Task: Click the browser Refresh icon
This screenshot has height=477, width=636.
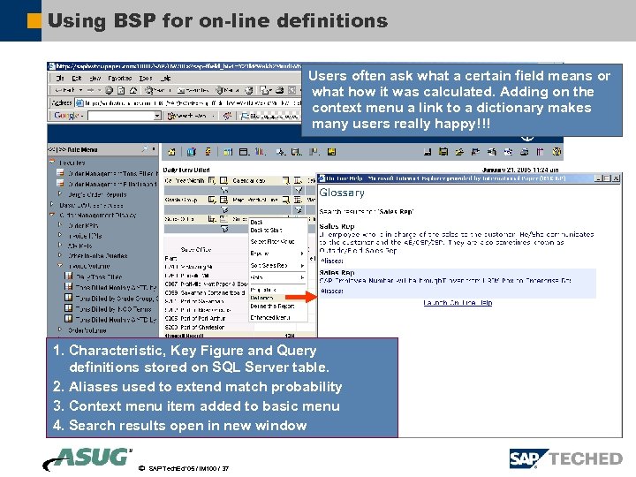Action: coord(121,90)
